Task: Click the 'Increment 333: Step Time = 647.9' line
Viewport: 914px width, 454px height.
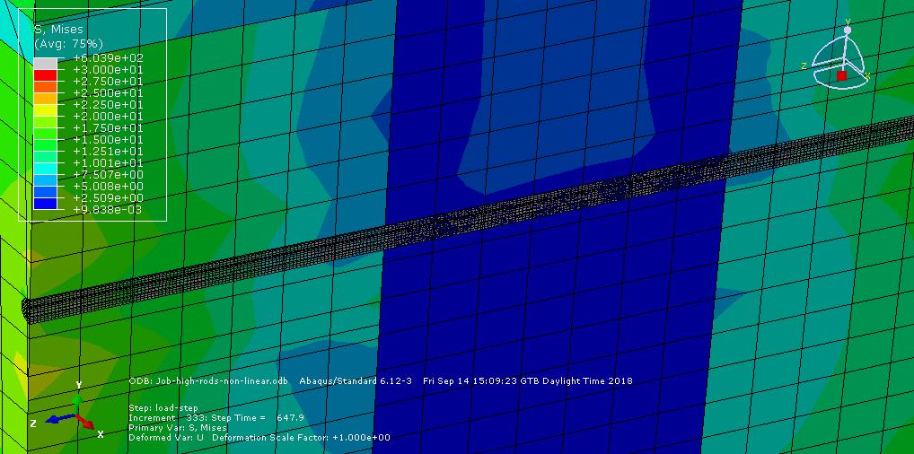Action: (x=216, y=418)
